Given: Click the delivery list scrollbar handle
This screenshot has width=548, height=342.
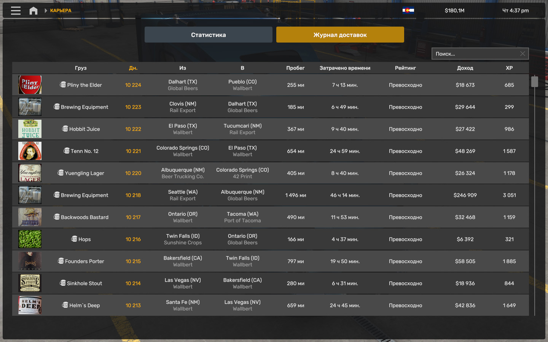Looking at the screenshot, I should [535, 81].
